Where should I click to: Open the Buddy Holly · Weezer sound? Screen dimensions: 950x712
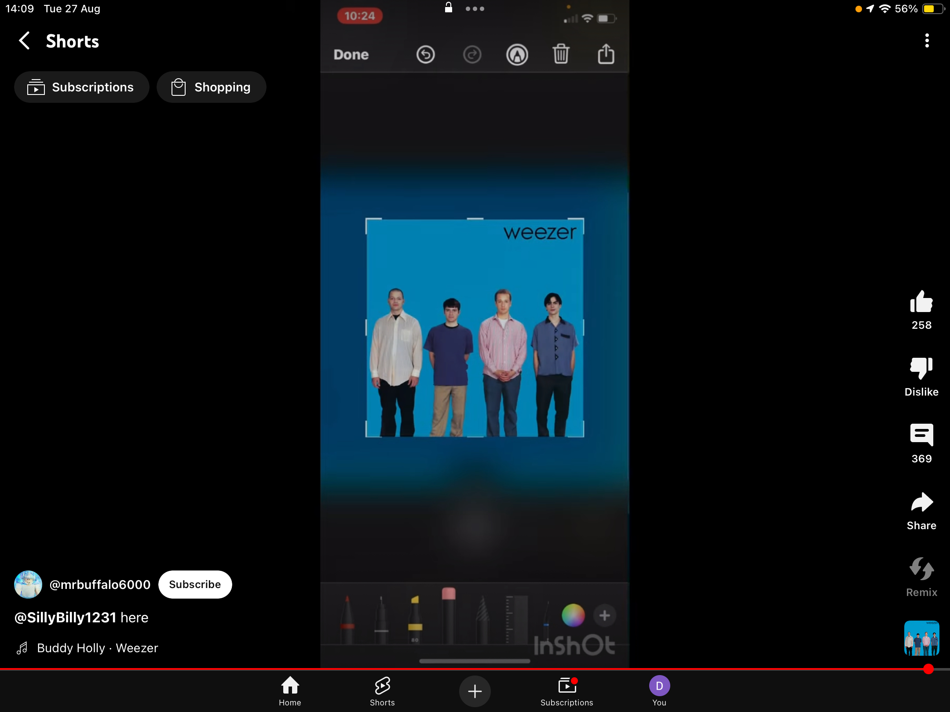coord(97,648)
